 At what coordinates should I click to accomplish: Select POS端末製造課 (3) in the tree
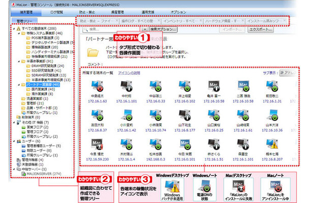coord(45,38)
